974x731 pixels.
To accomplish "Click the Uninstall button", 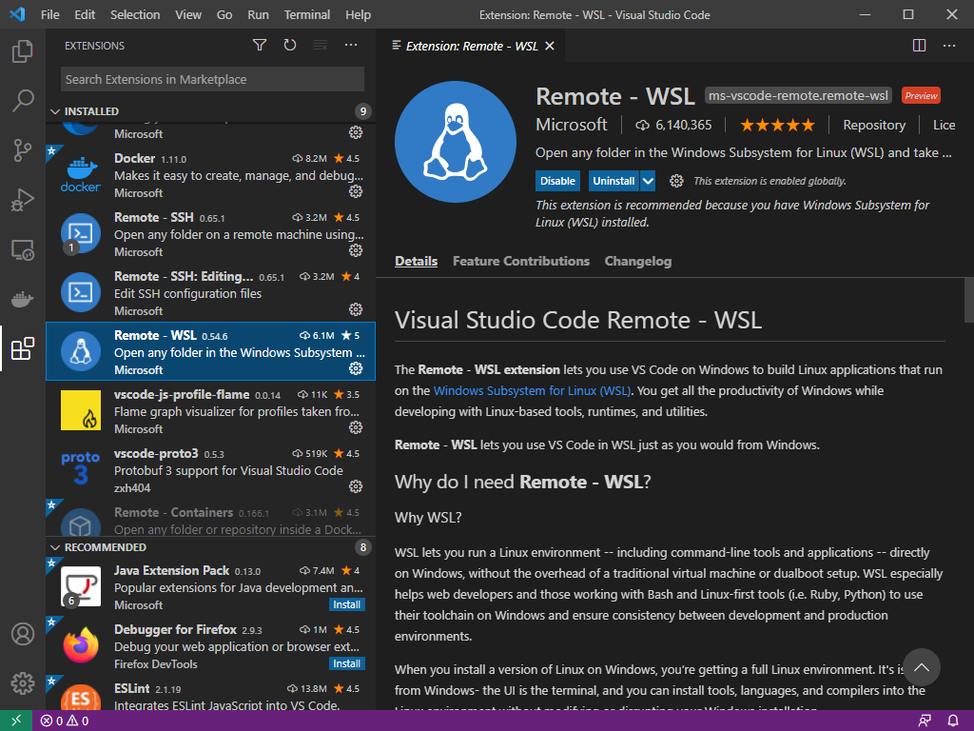I will point(614,181).
